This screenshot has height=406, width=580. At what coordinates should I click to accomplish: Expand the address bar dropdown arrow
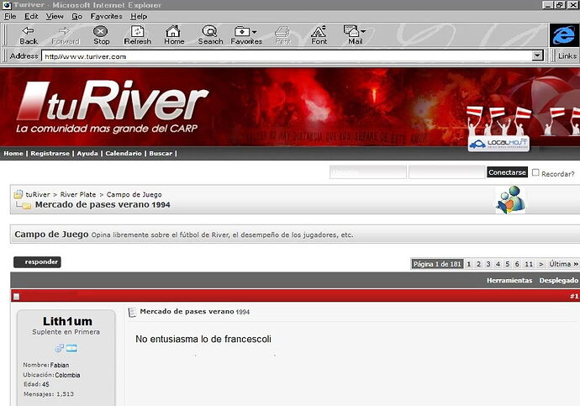pyautogui.click(x=537, y=55)
